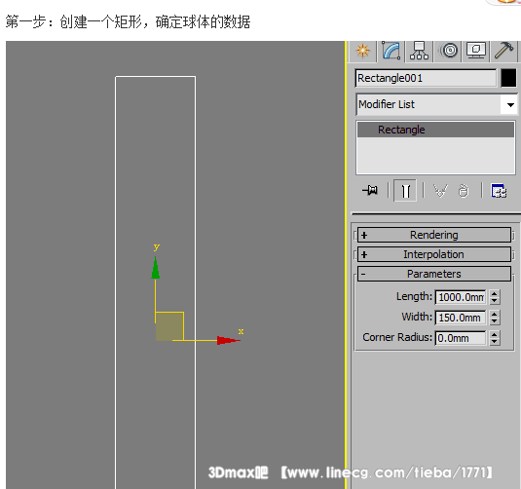Open the Modifier List dropdown

[436, 104]
